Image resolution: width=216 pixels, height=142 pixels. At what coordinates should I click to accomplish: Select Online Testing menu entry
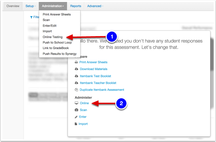click(53, 37)
